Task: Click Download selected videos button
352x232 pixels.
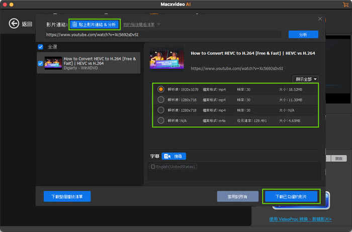Action: pyautogui.click(x=291, y=196)
